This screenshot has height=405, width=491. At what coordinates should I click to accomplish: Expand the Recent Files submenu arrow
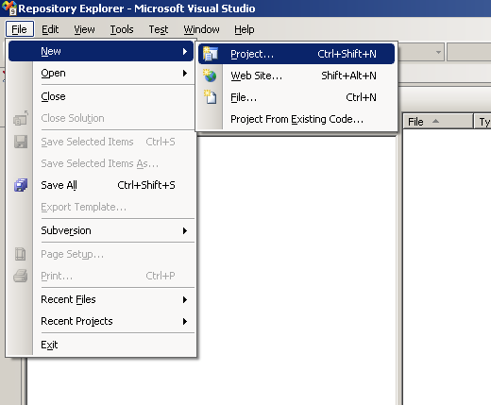[x=185, y=299]
